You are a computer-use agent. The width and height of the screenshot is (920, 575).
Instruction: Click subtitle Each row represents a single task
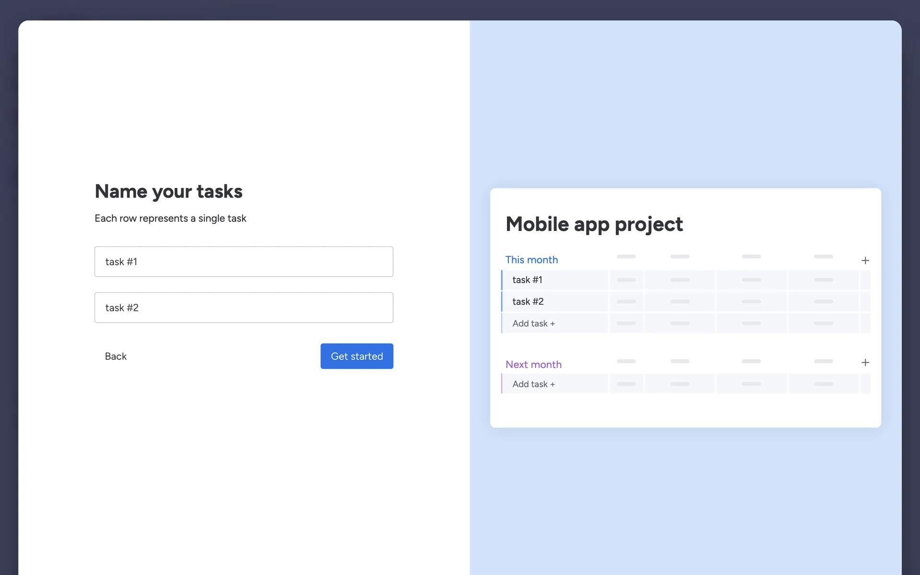[170, 218]
